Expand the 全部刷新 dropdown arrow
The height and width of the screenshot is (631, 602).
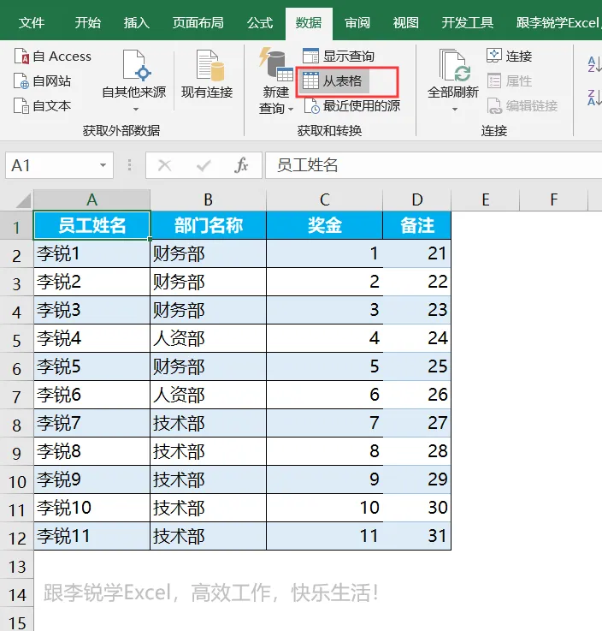point(455,110)
